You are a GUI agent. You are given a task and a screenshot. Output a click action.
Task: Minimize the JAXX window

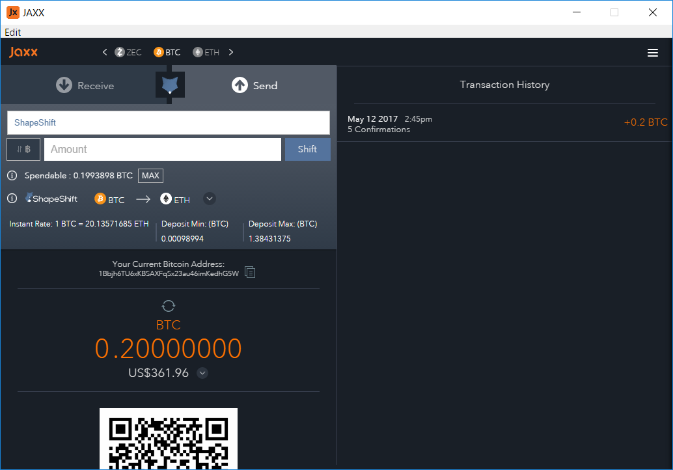(577, 12)
